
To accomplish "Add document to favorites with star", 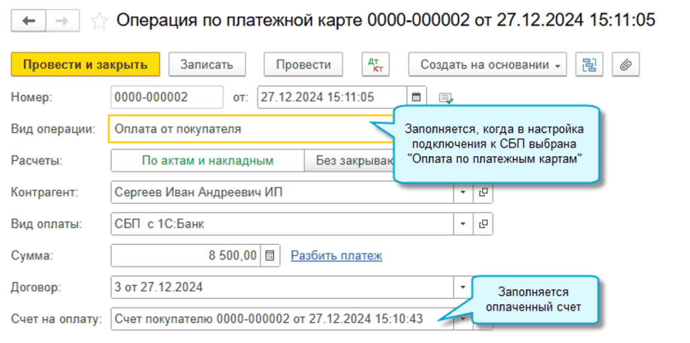I will pyautogui.click(x=99, y=21).
